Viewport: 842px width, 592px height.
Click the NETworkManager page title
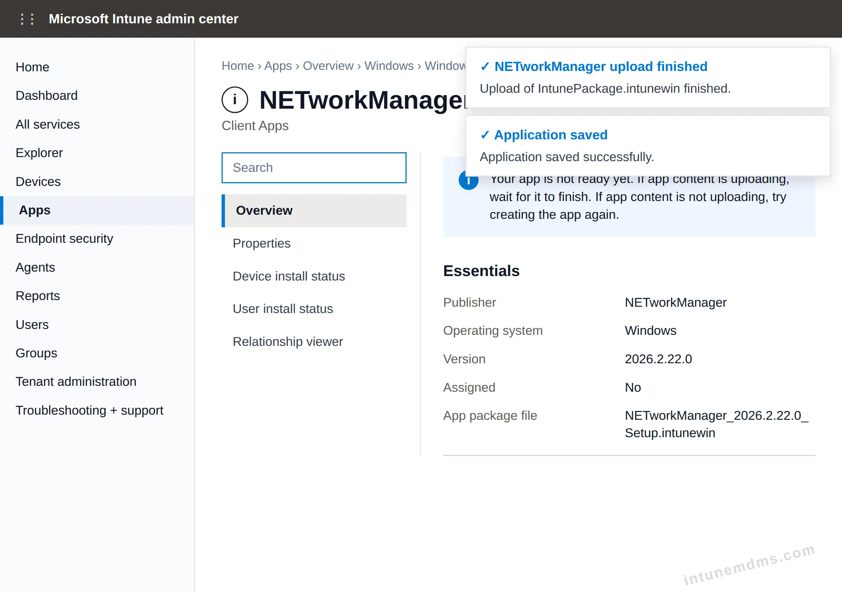[x=363, y=100]
